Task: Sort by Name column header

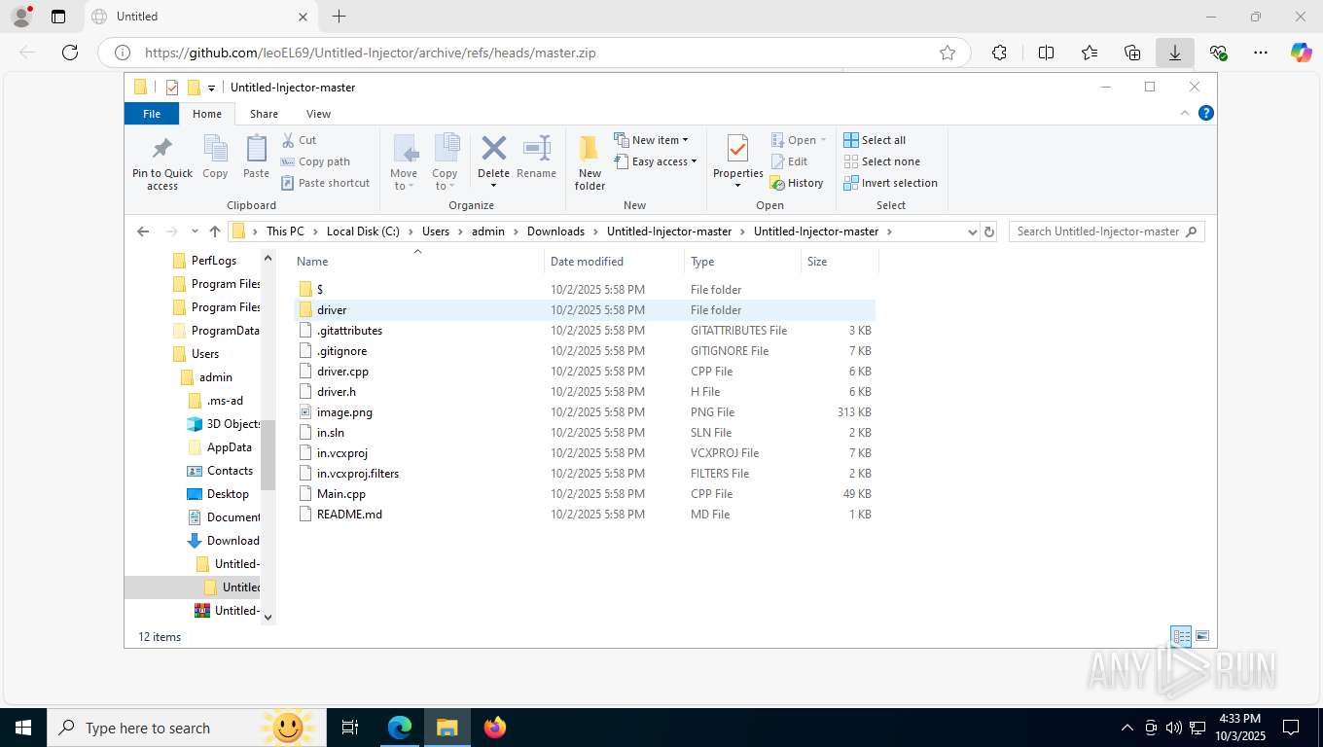Action: click(418, 262)
